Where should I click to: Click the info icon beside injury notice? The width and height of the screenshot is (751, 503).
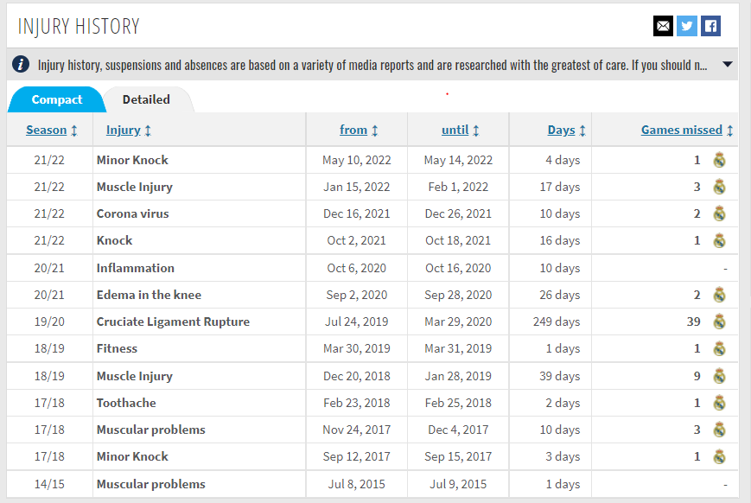[x=21, y=64]
